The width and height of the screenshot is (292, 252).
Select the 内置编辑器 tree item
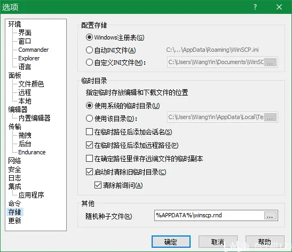(35, 118)
